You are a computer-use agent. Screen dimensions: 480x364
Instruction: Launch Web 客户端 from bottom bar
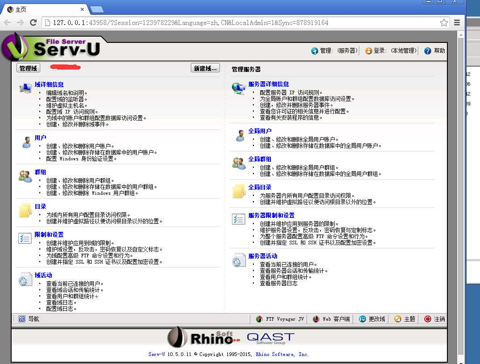[331, 319]
